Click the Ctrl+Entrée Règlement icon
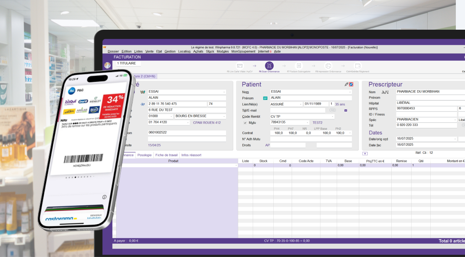The width and height of the screenshot is (465, 257). 357,66
